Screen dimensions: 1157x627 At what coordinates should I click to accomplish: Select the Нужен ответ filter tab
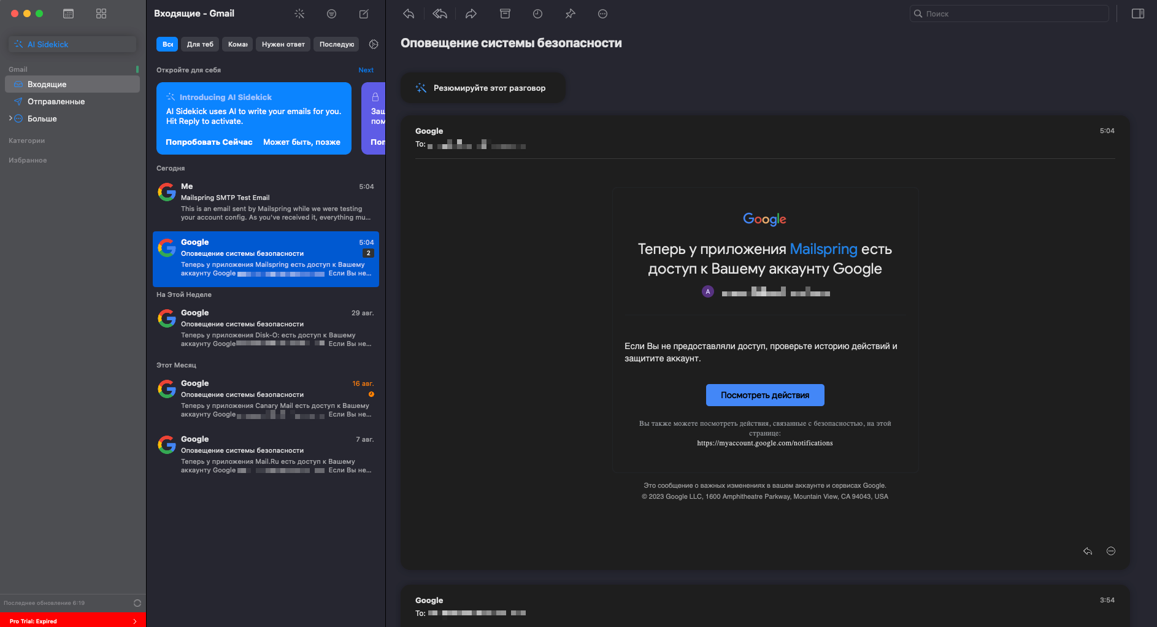[283, 44]
